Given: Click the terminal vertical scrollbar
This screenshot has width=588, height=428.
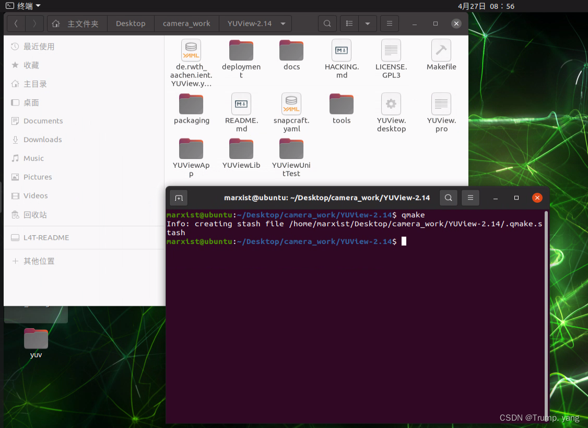Looking at the screenshot, I should (x=546, y=315).
